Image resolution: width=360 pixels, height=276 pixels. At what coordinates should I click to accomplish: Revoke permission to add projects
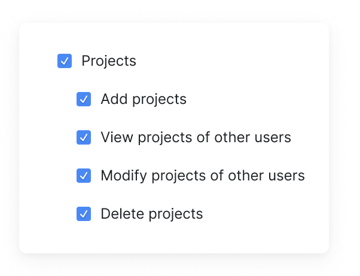point(84,99)
